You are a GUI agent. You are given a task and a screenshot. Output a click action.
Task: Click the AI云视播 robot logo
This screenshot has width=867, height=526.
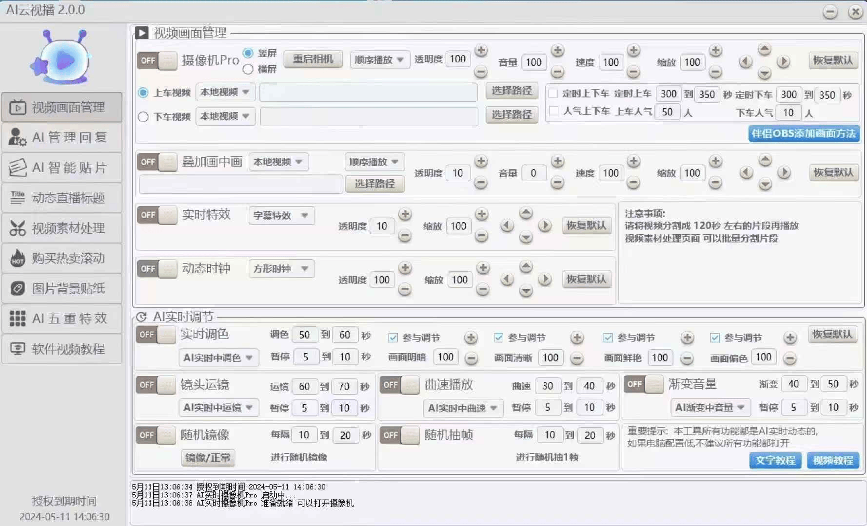tap(61, 57)
